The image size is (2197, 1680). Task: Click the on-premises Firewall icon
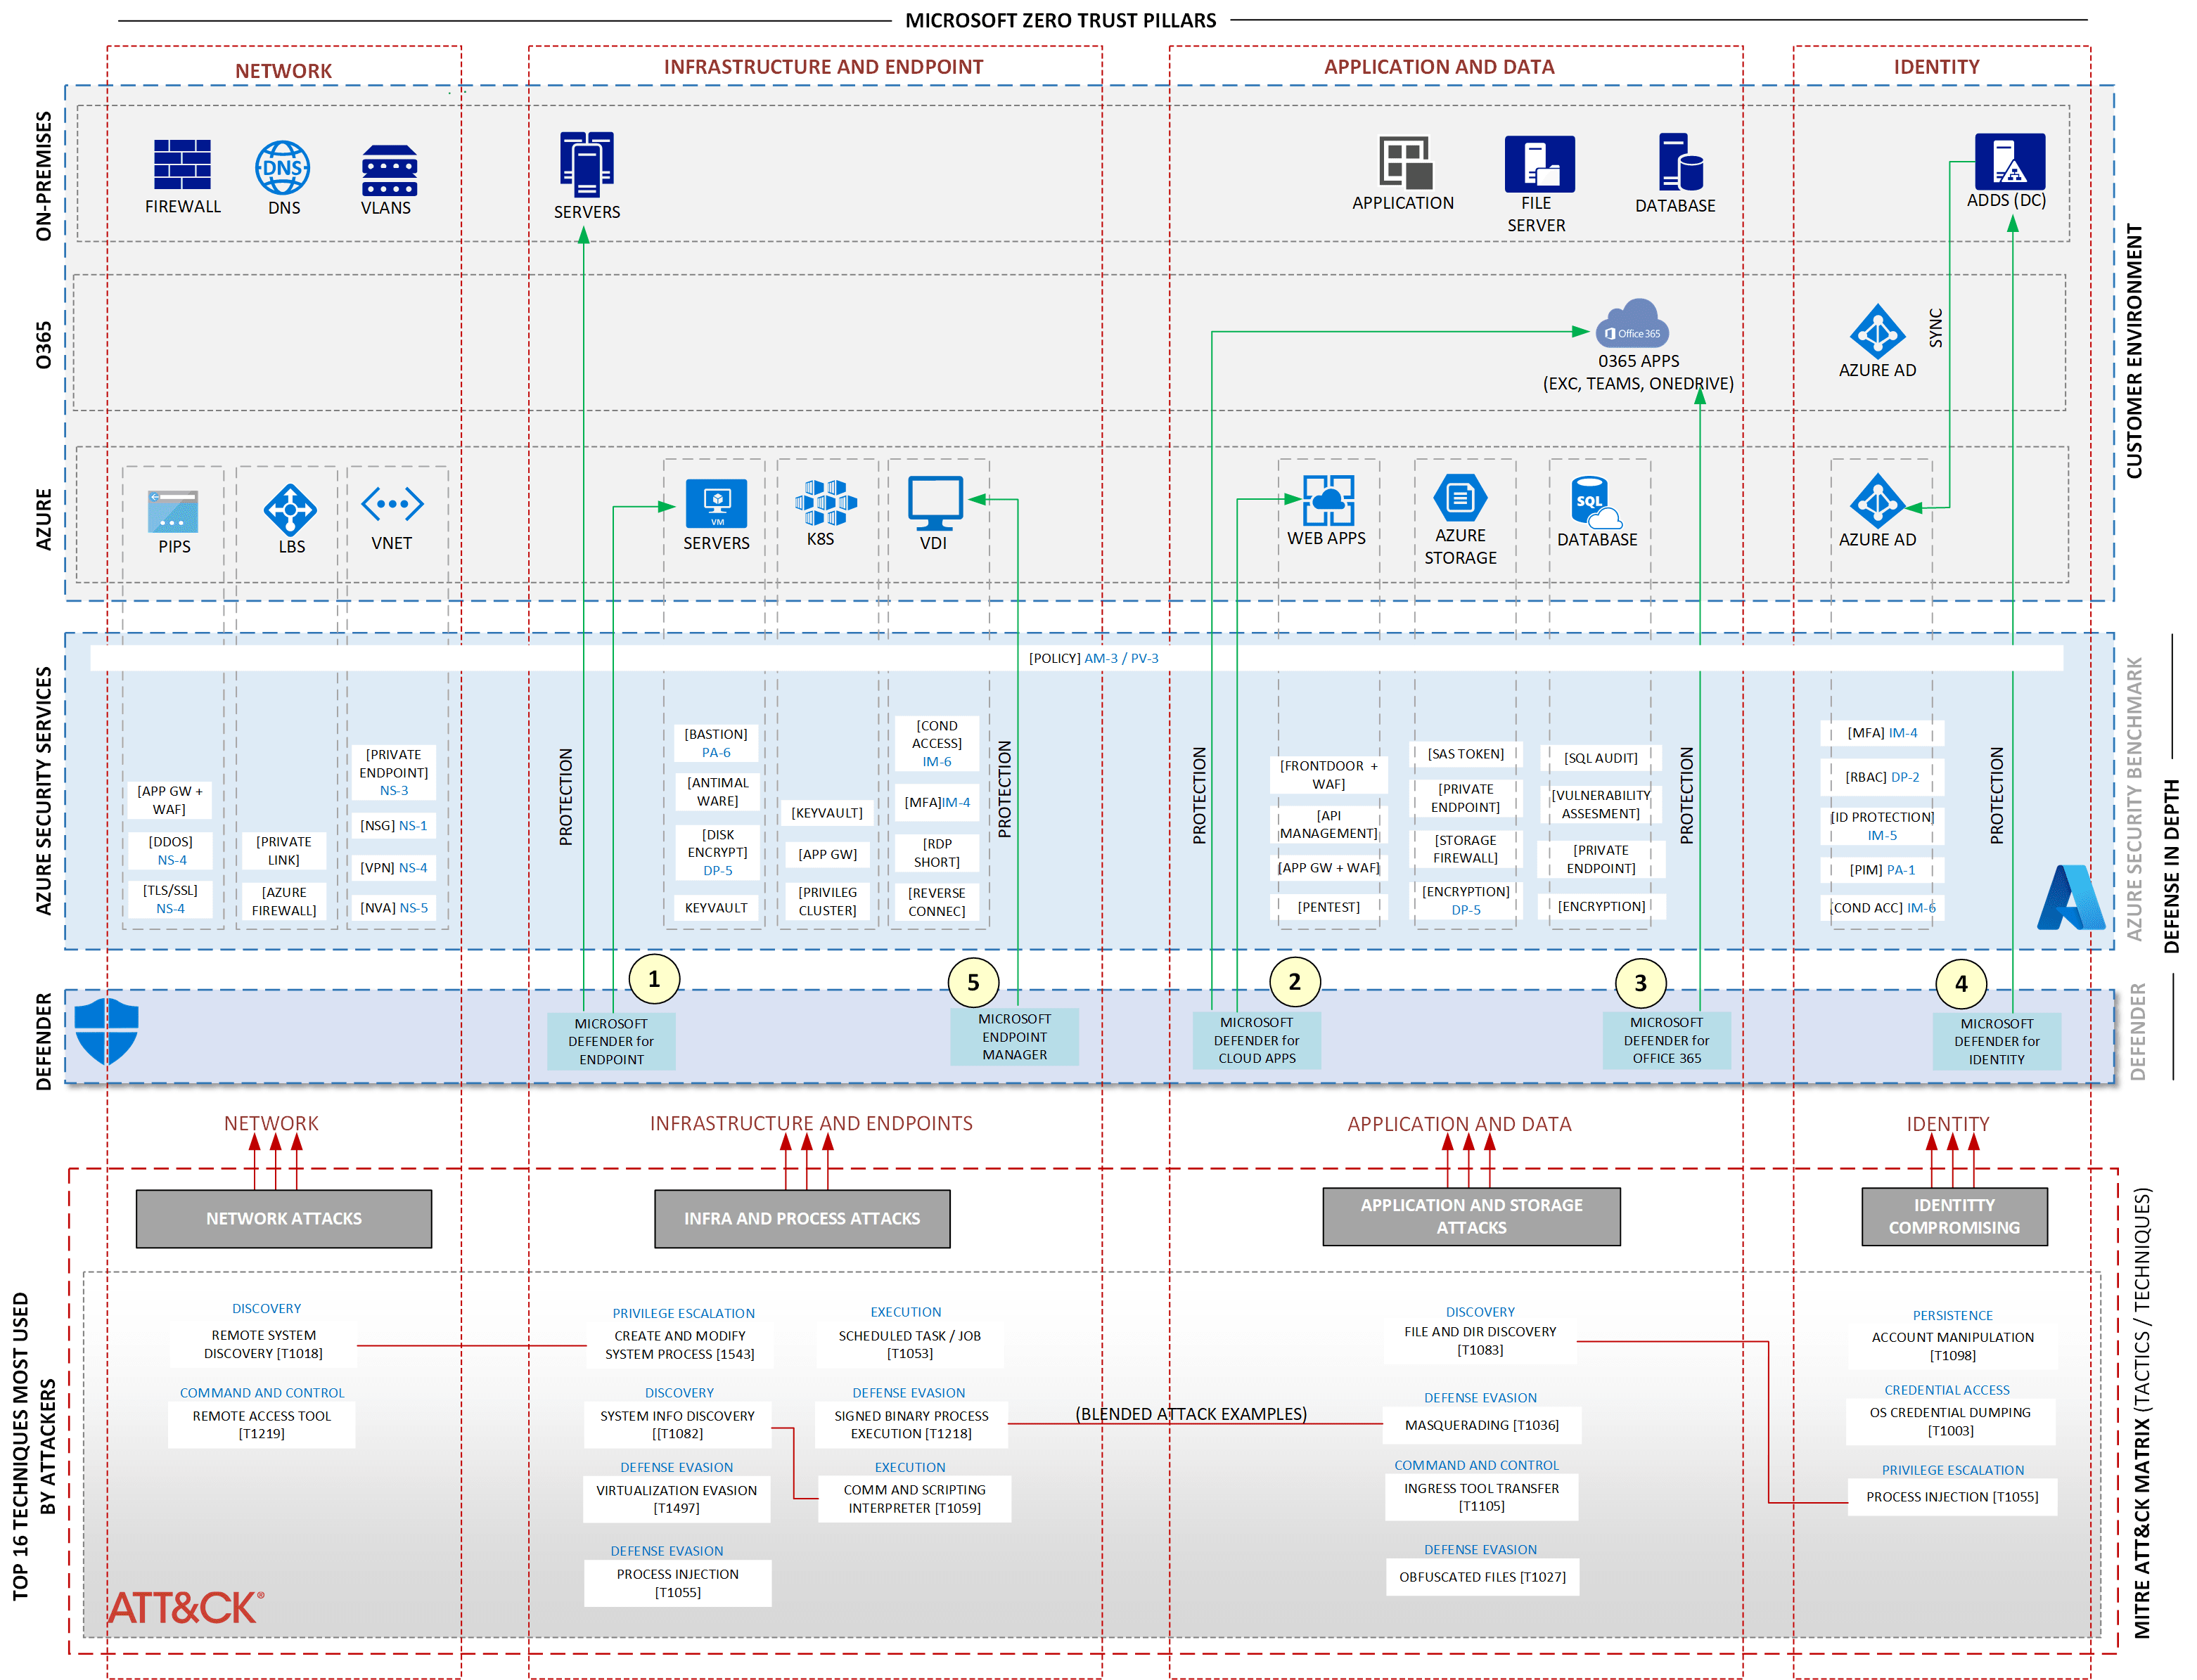[182, 164]
